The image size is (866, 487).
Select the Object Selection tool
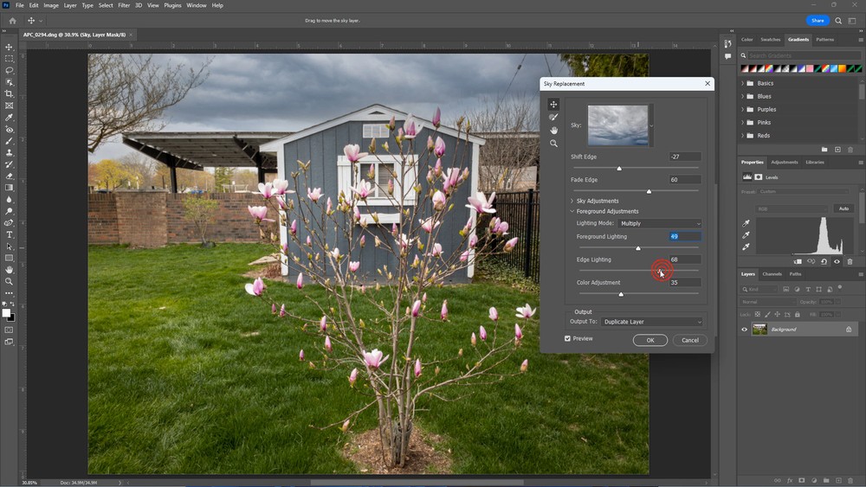click(x=9, y=82)
